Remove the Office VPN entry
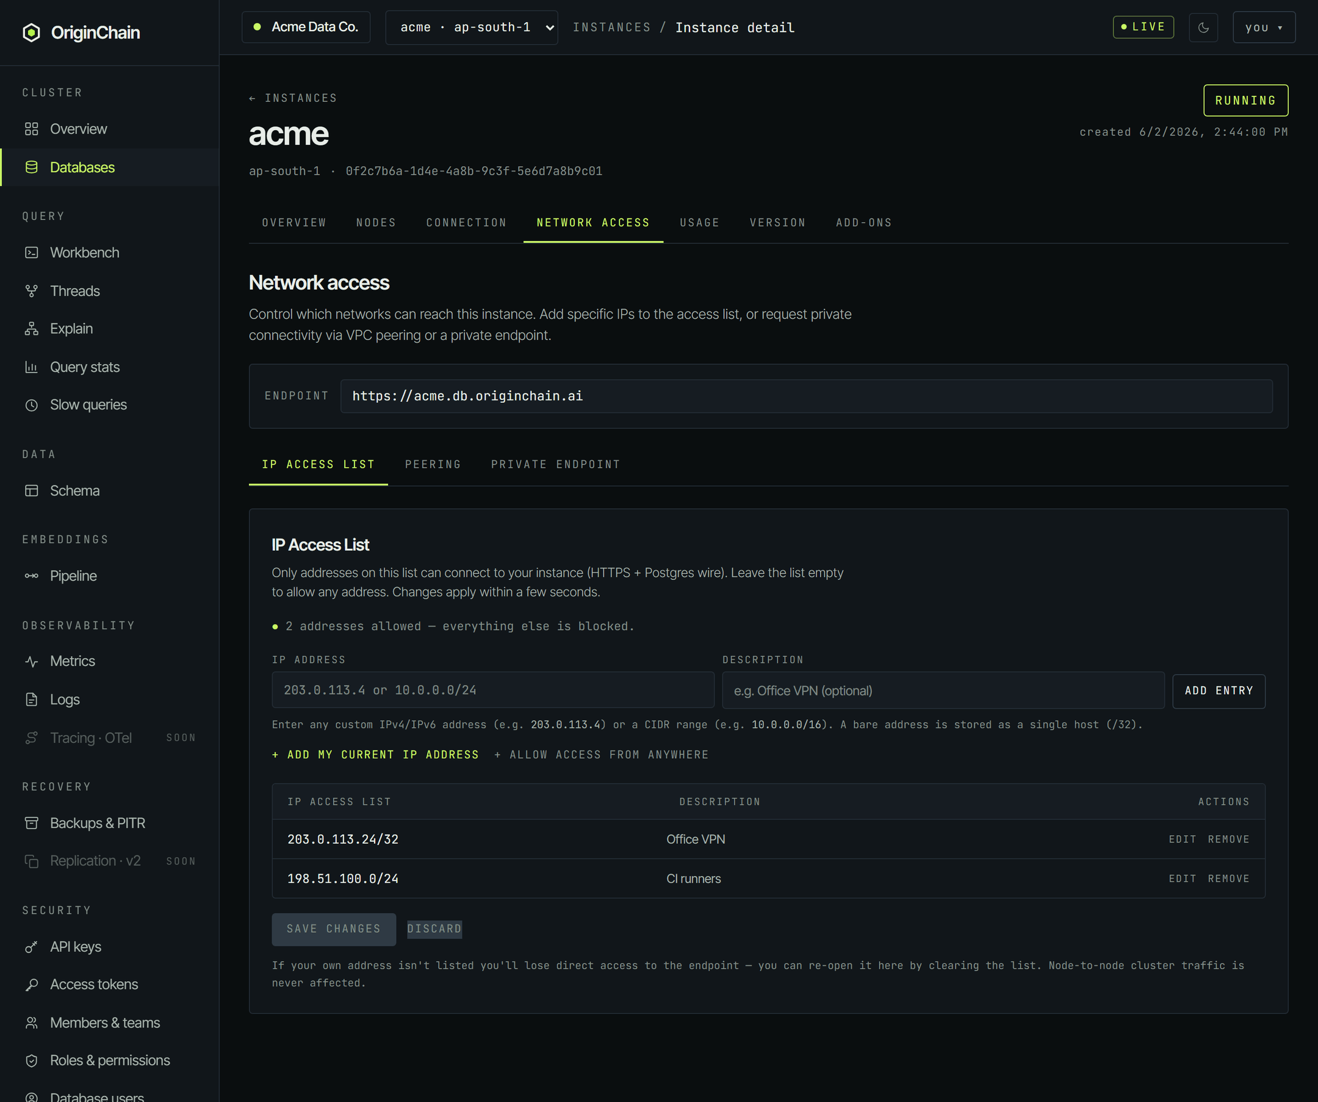The height and width of the screenshot is (1102, 1318). click(x=1228, y=839)
